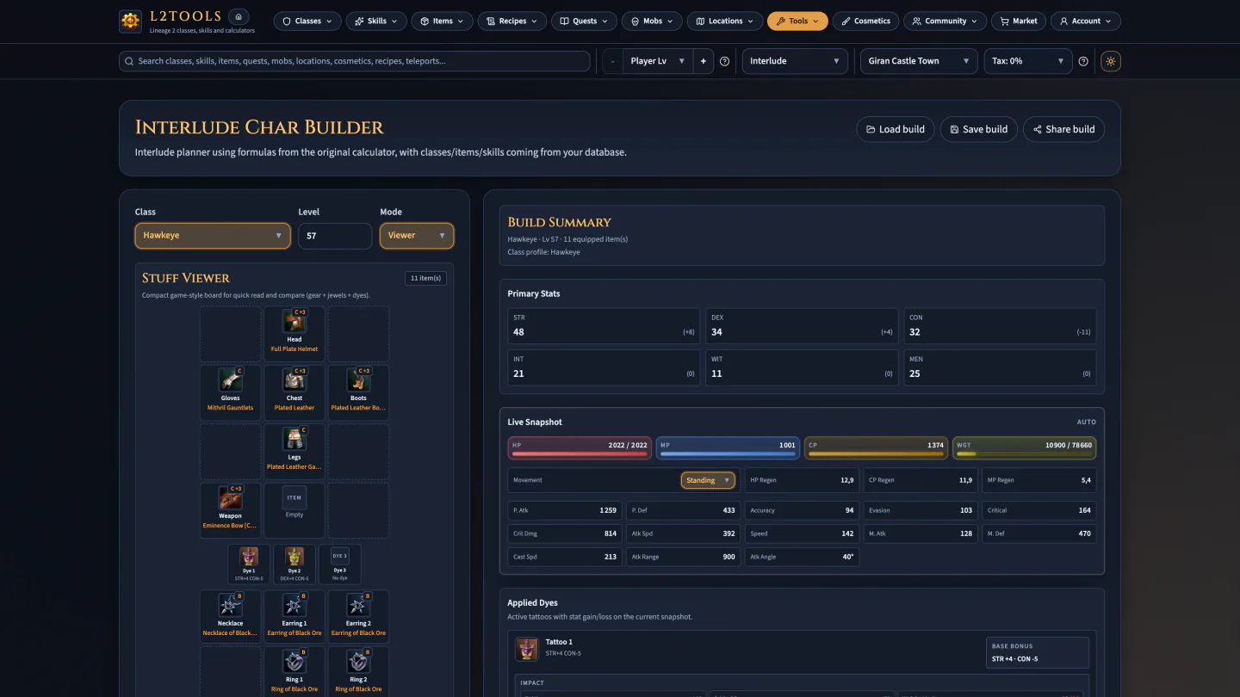This screenshot has height=697, width=1240.
Task: Click the Share build button
Action: pyautogui.click(x=1064, y=129)
